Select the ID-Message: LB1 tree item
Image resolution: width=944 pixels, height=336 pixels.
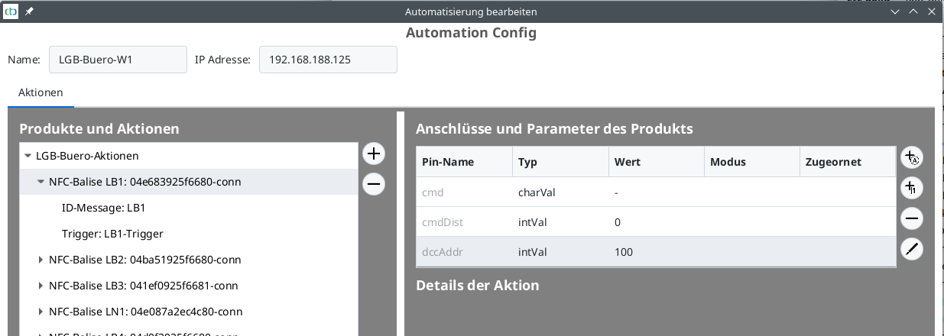coord(104,208)
